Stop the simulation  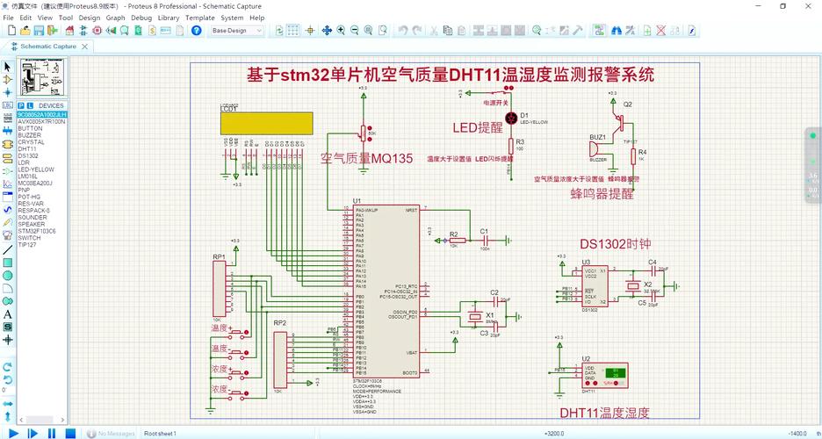[70, 433]
